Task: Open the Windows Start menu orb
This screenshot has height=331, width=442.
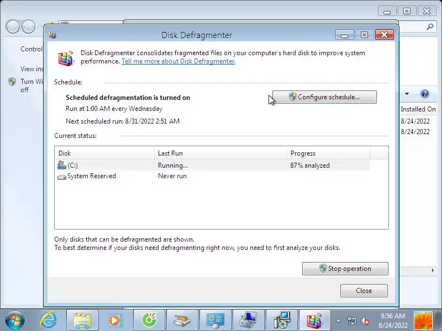Action: 14,320
